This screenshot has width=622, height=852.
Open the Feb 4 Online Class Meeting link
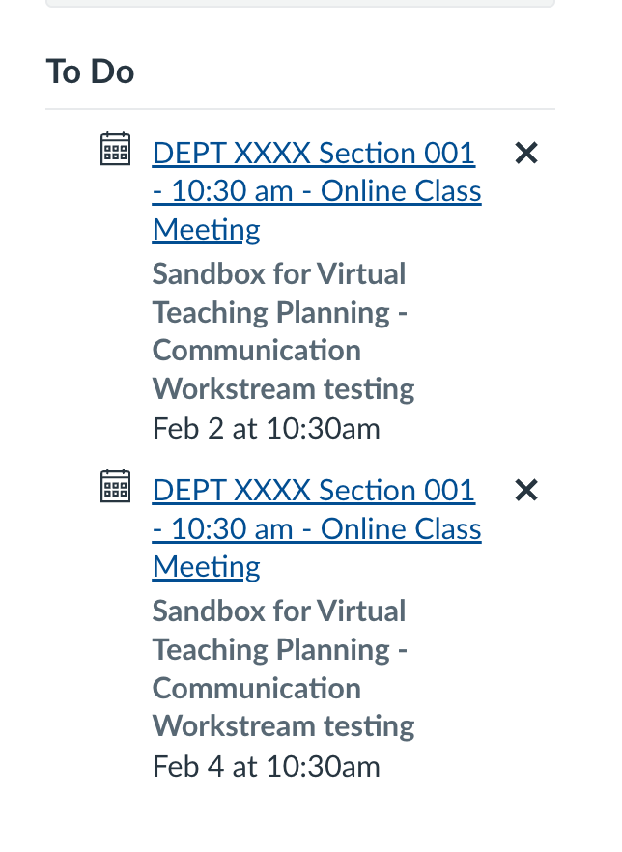(x=317, y=528)
